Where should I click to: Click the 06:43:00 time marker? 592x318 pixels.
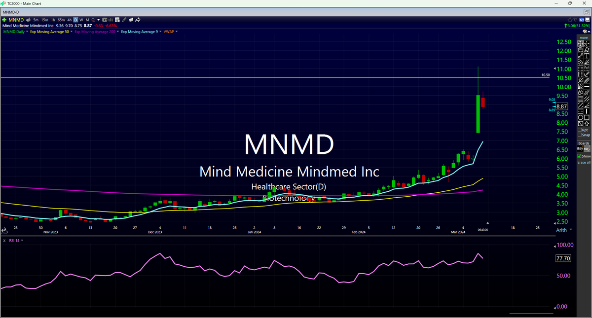482,229
